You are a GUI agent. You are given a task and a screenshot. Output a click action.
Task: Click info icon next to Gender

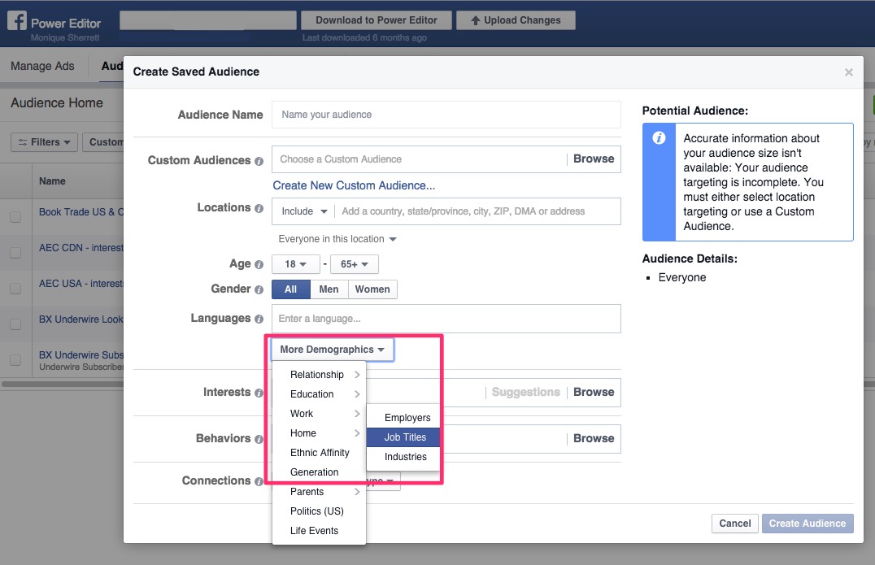[x=259, y=289]
